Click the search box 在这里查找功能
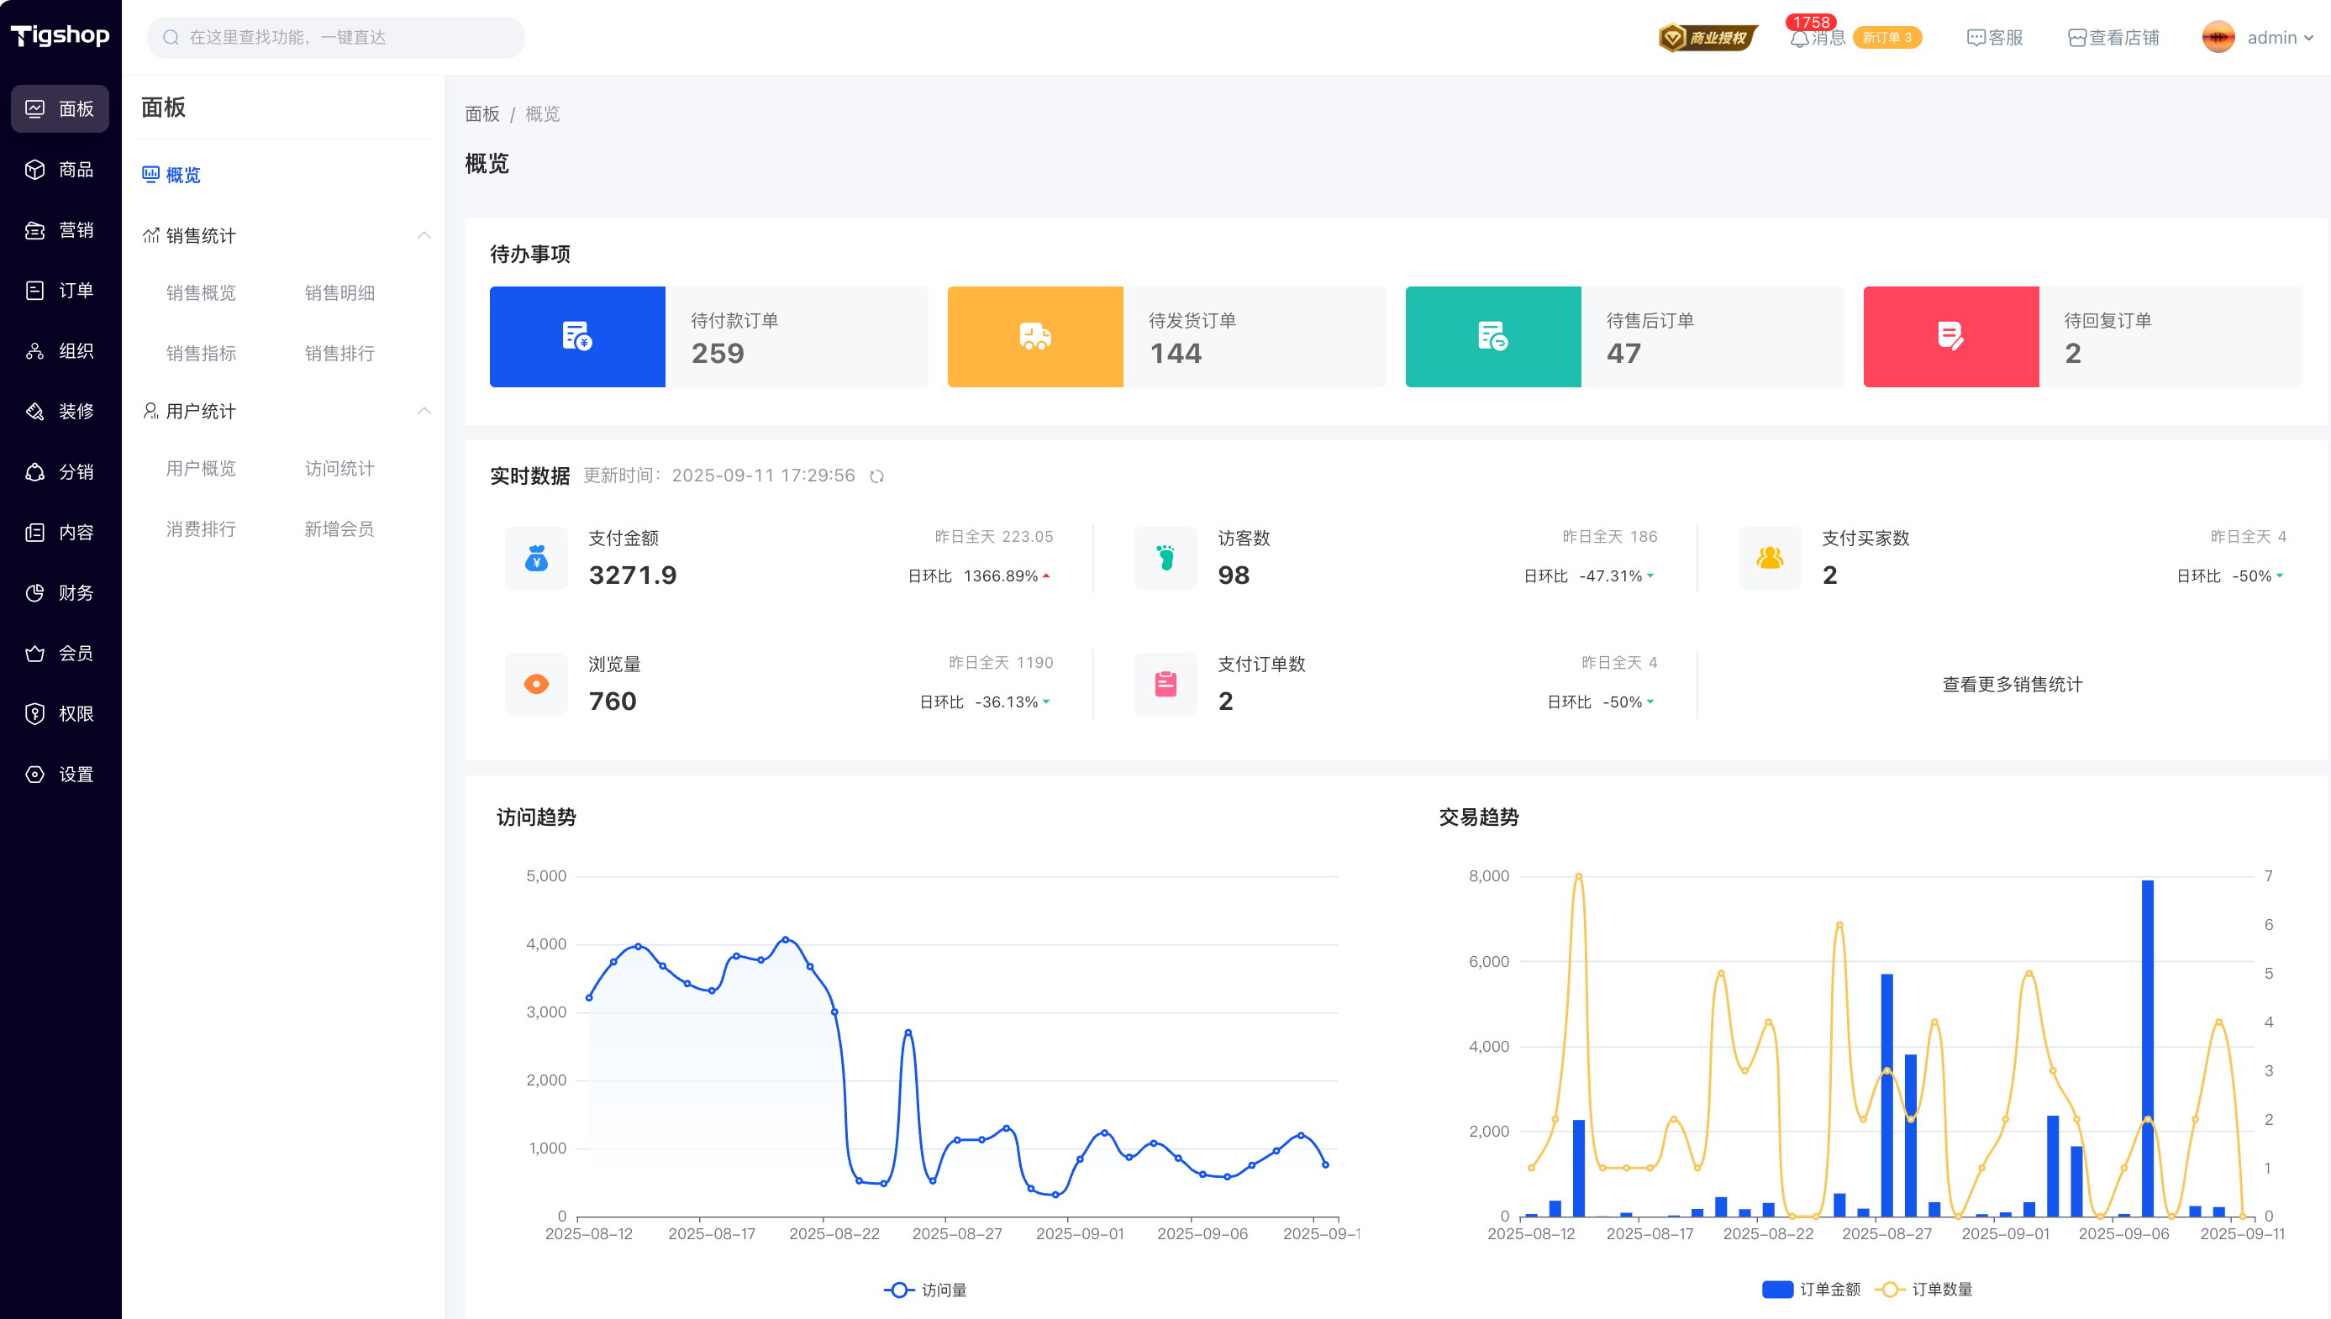2331x1319 pixels. point(336,37)
